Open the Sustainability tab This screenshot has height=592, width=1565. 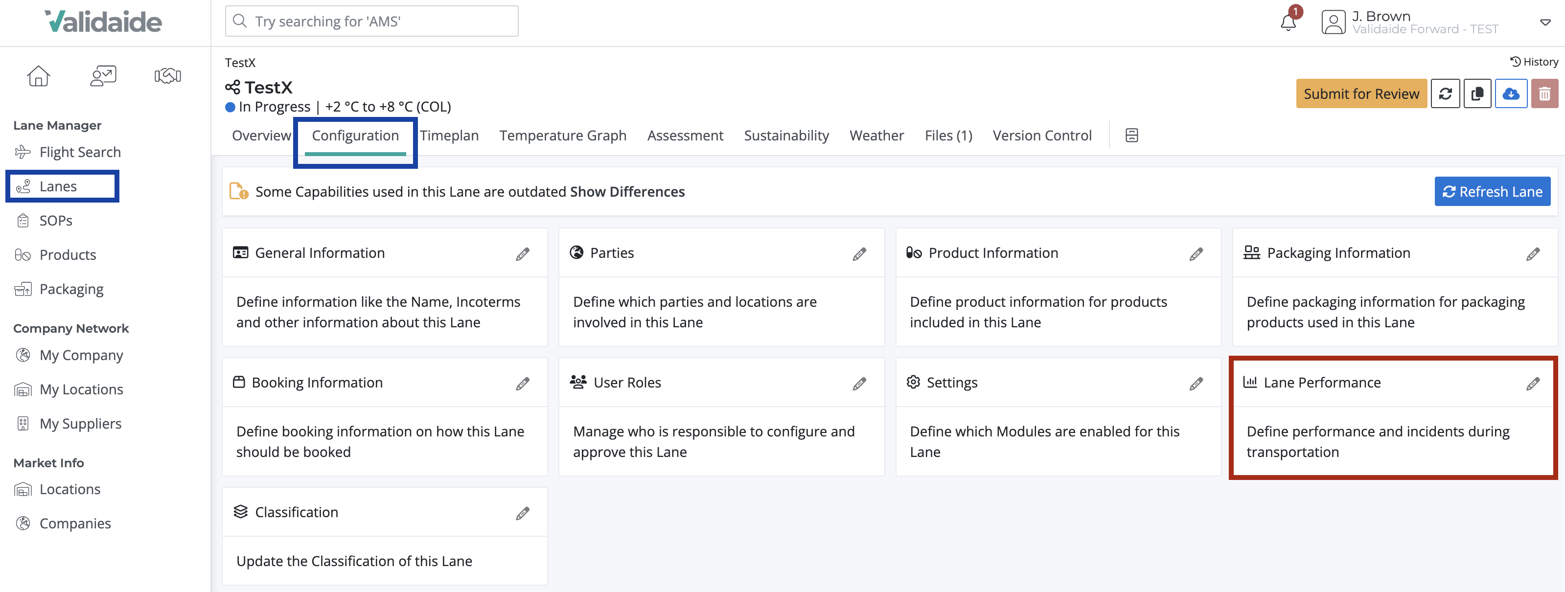pyautogui.click(x=786, y=136)
